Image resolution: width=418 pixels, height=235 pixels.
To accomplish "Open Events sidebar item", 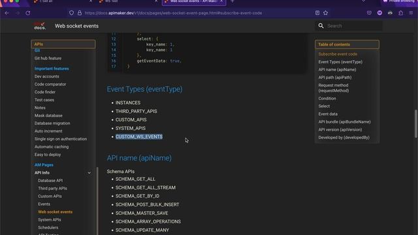I will [x=44, y=204].
